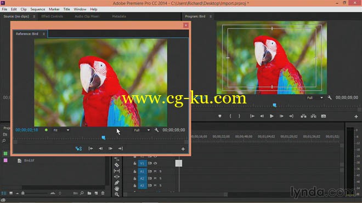Open the Title menu
The image size is (362, 203).
pos(66,9)
